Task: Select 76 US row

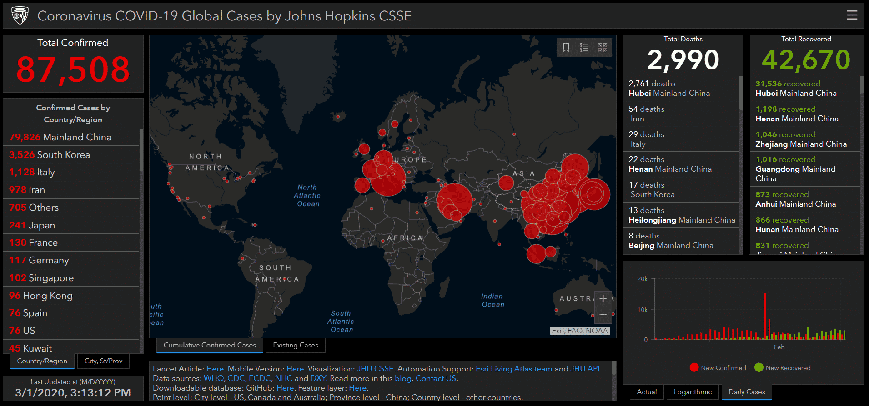Action: 71,331
